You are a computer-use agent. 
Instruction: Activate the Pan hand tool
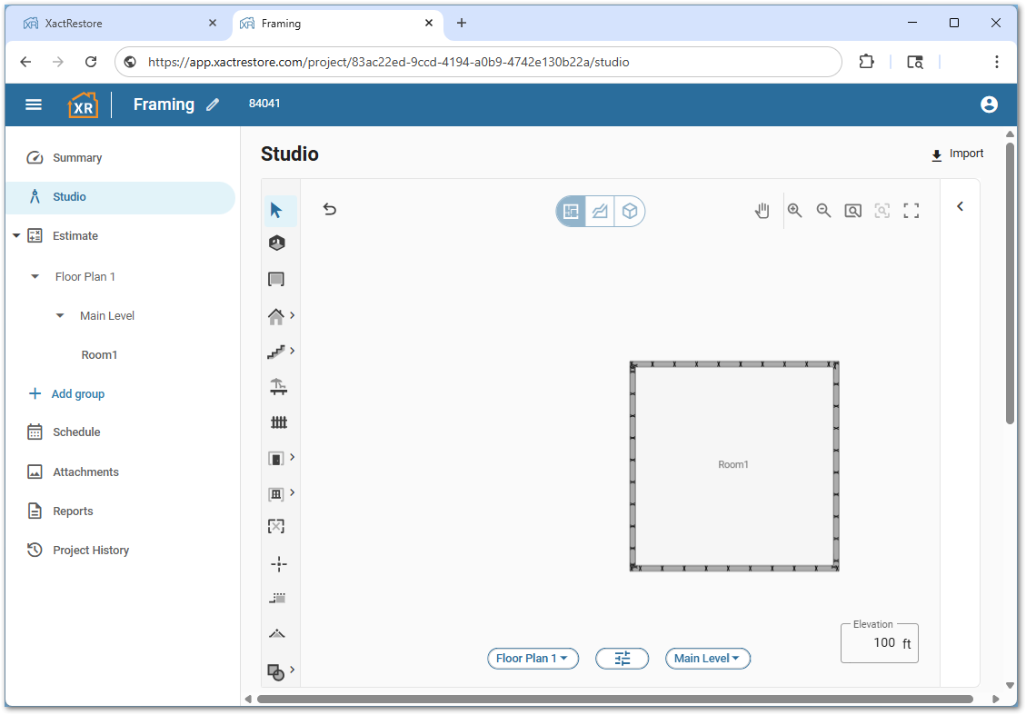point(762,210)
